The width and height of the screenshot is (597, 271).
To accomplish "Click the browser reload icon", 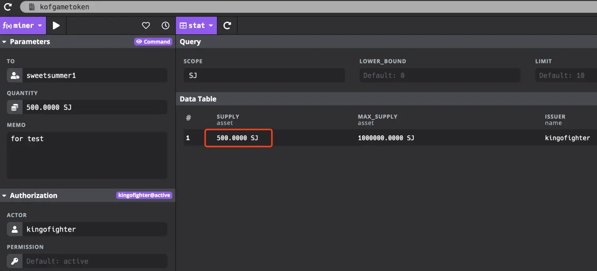I will (x=8, y=7).
